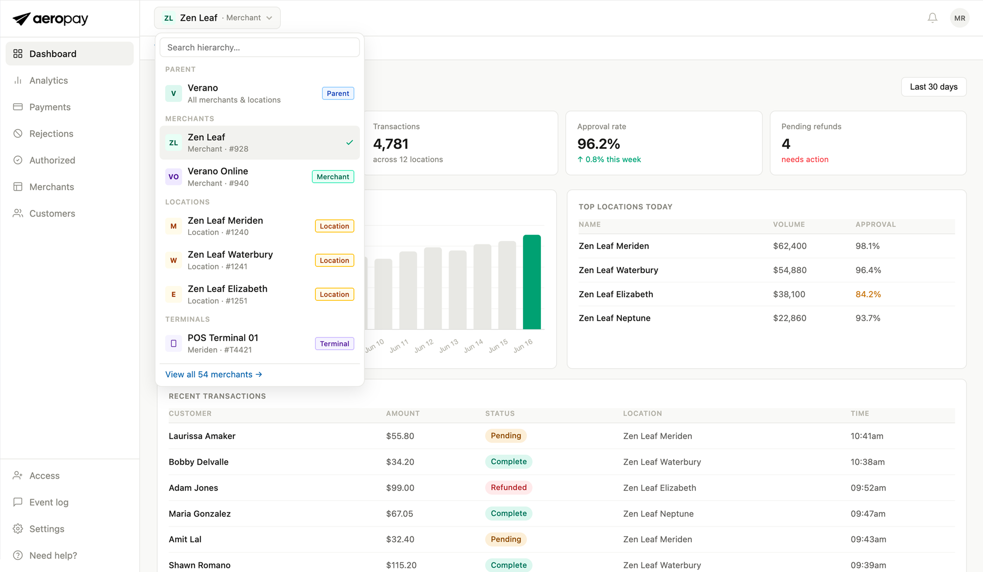983x572 pixels.
Task: Click the Analytics bar chart icon
Action: [x=18, y=81]
